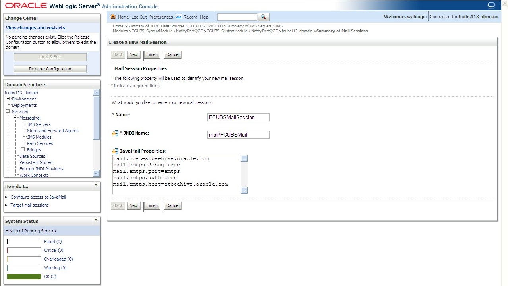
Task: Open JMS Servers tree item
Action: pos(39,124)
